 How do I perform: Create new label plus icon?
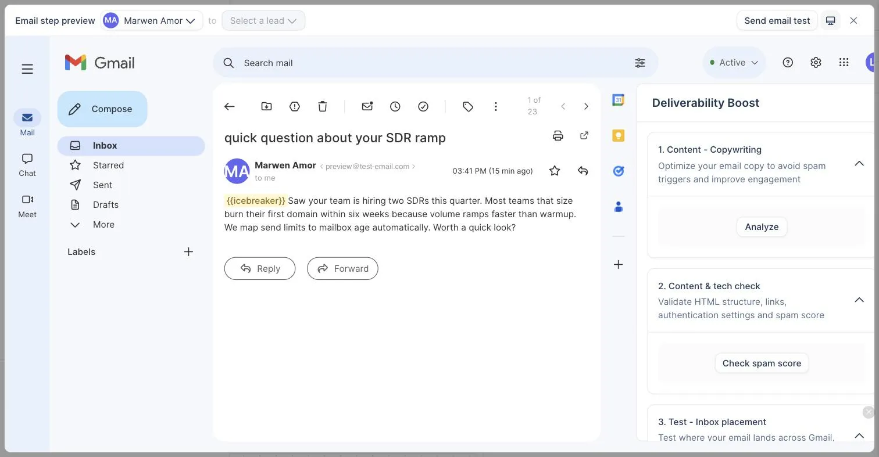pyautogui.click(x=188, y=251)
